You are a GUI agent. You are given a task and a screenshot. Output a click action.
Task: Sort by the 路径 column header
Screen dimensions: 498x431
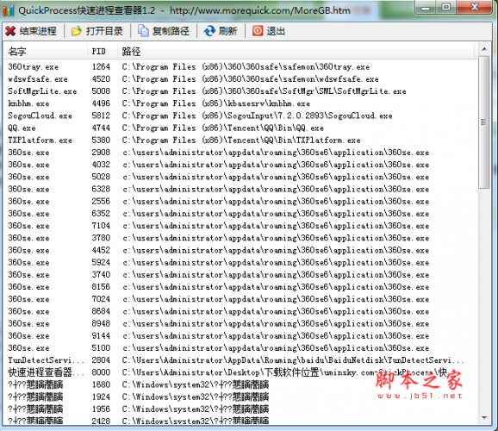click(x=296, y=51)
